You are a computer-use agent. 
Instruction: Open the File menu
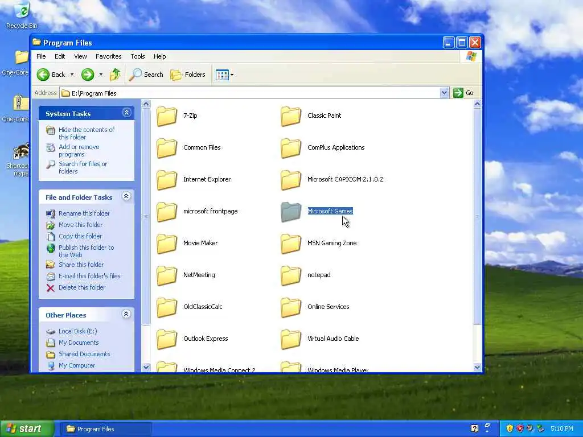tap(41, 56)
